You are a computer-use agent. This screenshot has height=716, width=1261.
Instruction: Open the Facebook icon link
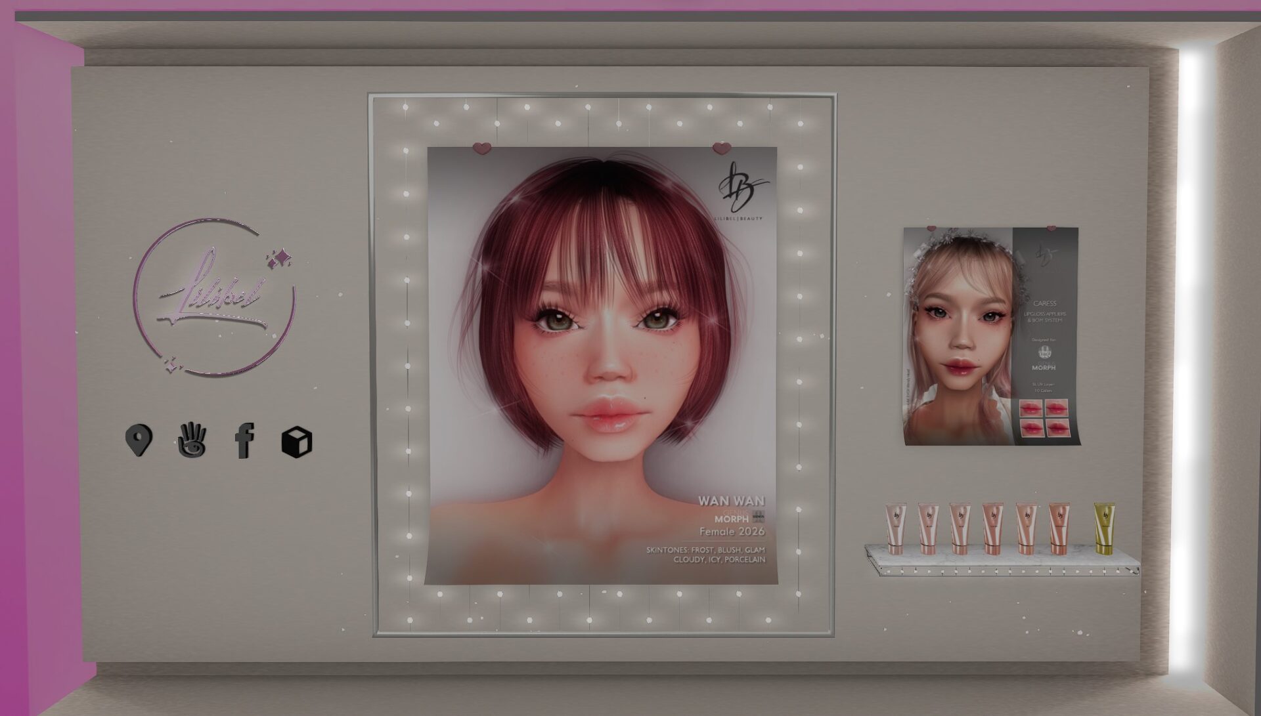pos(244,440)
